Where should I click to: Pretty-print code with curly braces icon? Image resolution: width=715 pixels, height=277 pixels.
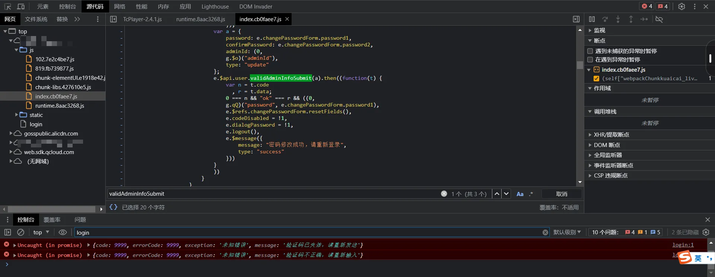[113, 207]
